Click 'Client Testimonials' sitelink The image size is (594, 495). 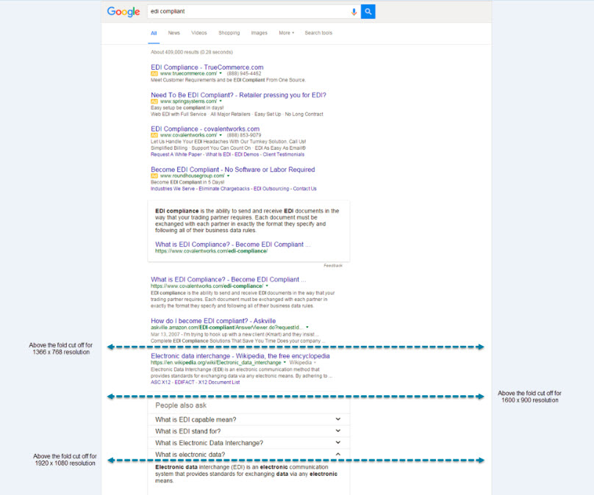point(283,154)
